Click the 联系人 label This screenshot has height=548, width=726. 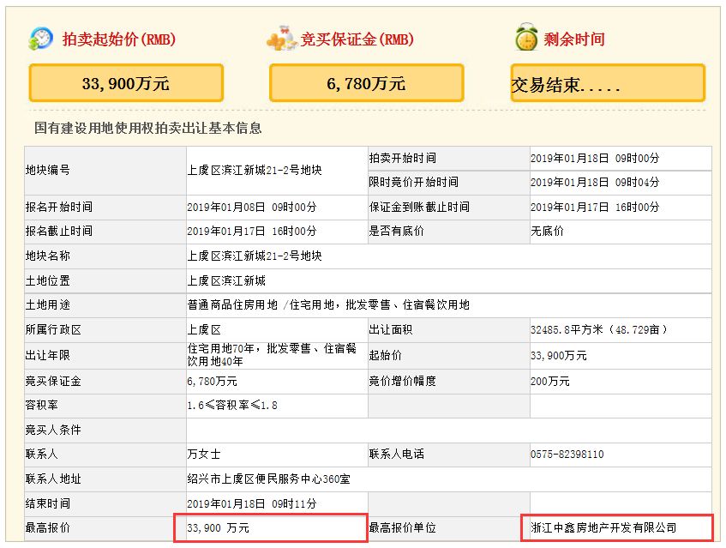[x=42, y=454]
